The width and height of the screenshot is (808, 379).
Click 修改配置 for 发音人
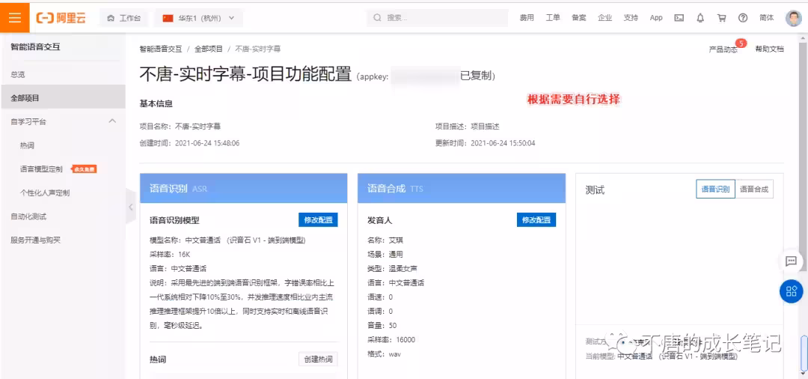[x=536, y=219]
